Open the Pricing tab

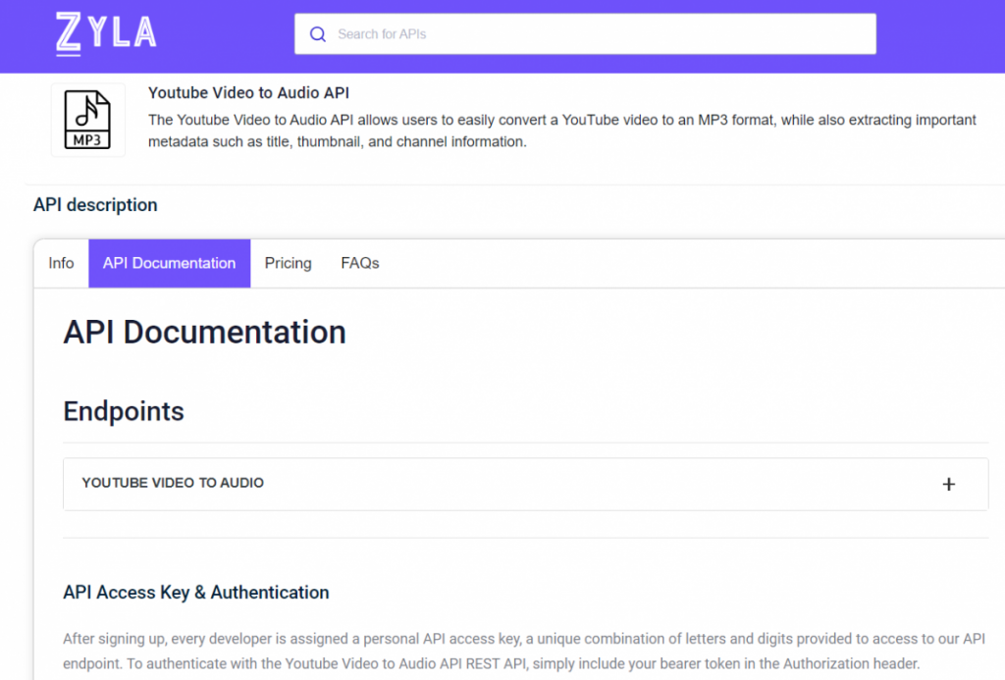pyautogui.click(x=288, y=263)
